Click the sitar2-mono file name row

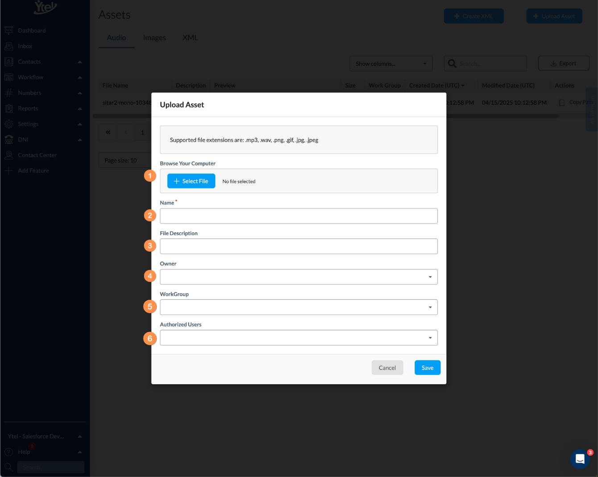coord(127,103)
